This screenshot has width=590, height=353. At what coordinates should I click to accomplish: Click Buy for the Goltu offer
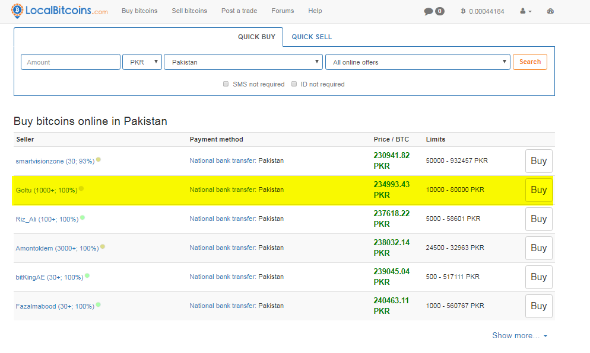pyautogui.click(x=539, y=190)
